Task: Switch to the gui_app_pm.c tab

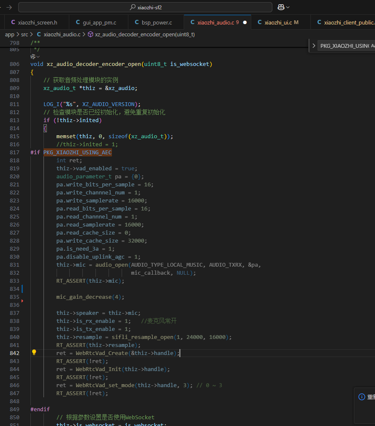Action: pyautogui.click(x=100, y=22)
